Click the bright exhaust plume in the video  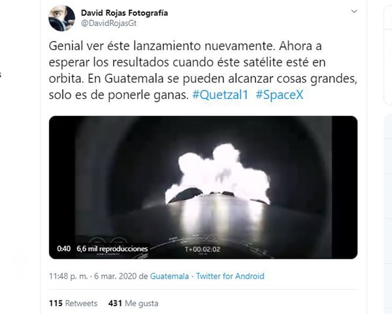[217, 173]
